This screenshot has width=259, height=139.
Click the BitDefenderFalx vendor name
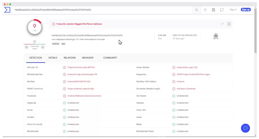35,74
